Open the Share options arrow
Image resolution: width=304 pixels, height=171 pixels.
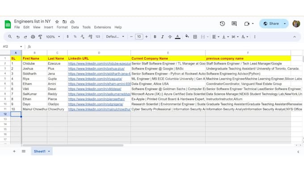(285, 24)
